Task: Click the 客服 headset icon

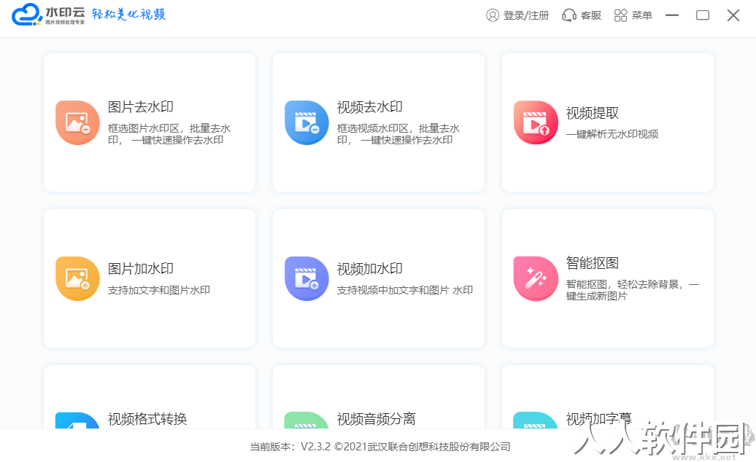Action: coord(569,15)
